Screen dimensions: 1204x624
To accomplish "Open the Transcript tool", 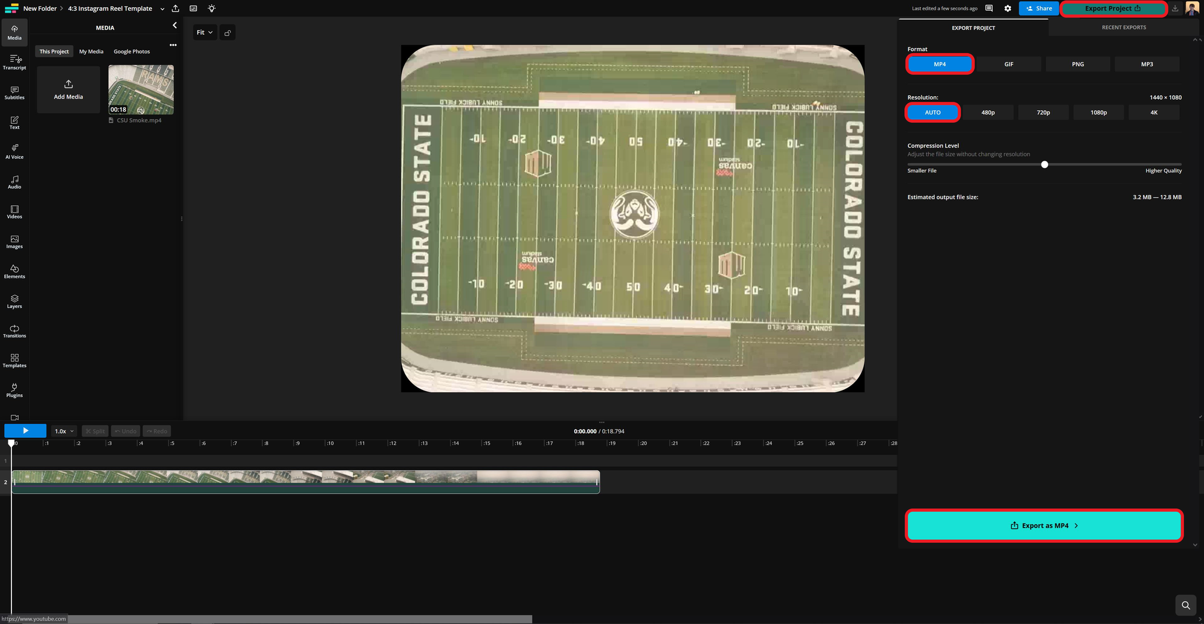I will point(14,62).
